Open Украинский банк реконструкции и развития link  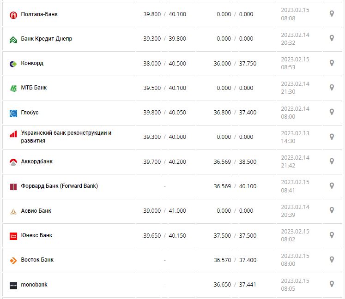[66, 137]
